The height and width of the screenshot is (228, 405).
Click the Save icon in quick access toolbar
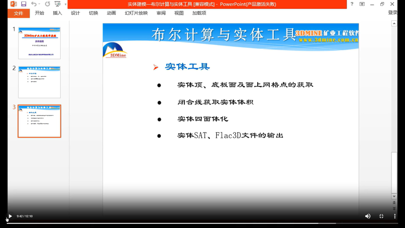[24, 4]
